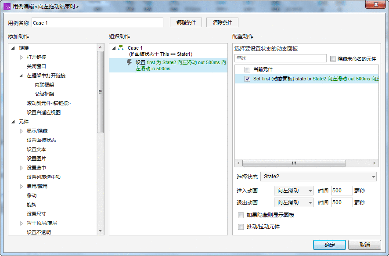
Task: Click the 退出动画 时间 500 field
Action: point(342,202)
